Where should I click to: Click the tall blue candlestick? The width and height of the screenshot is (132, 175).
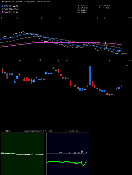[90, 75]
